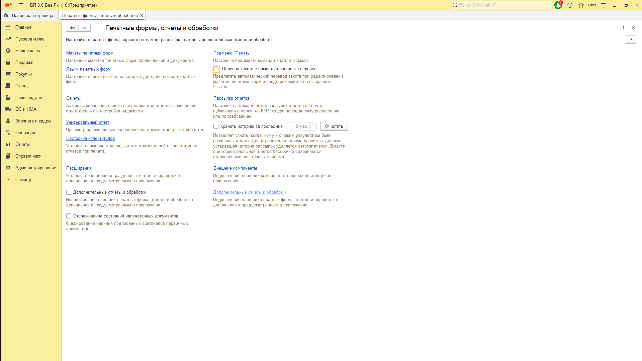Close the form using the small X
The width and height of the screenshot is (642, 361).
point(633,28)
